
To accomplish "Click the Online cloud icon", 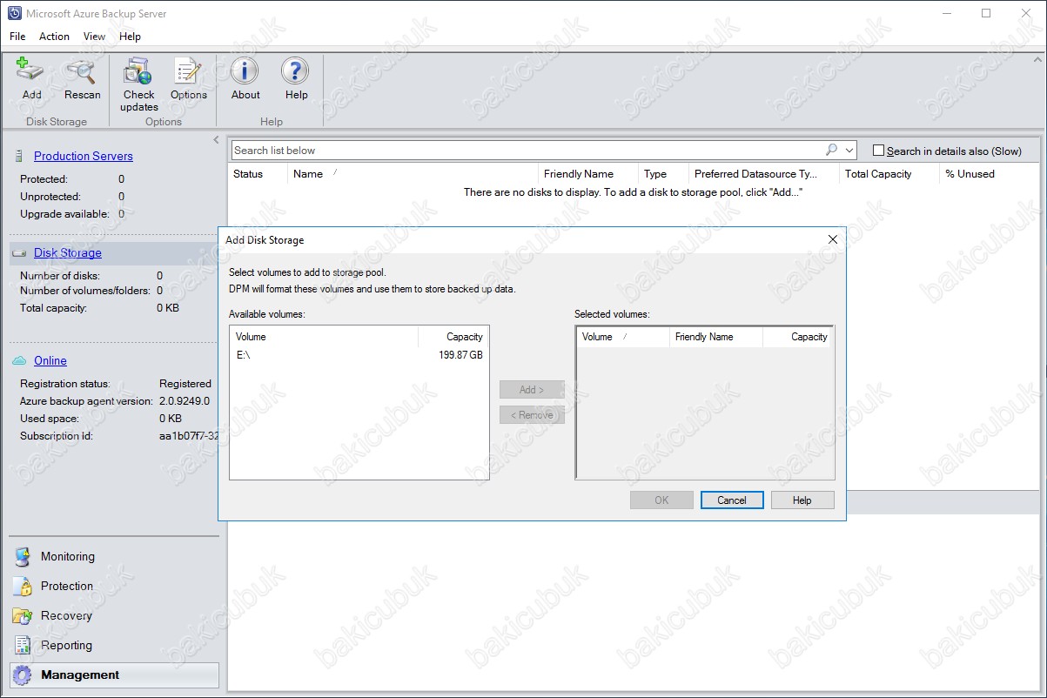I will click(19, 361).
